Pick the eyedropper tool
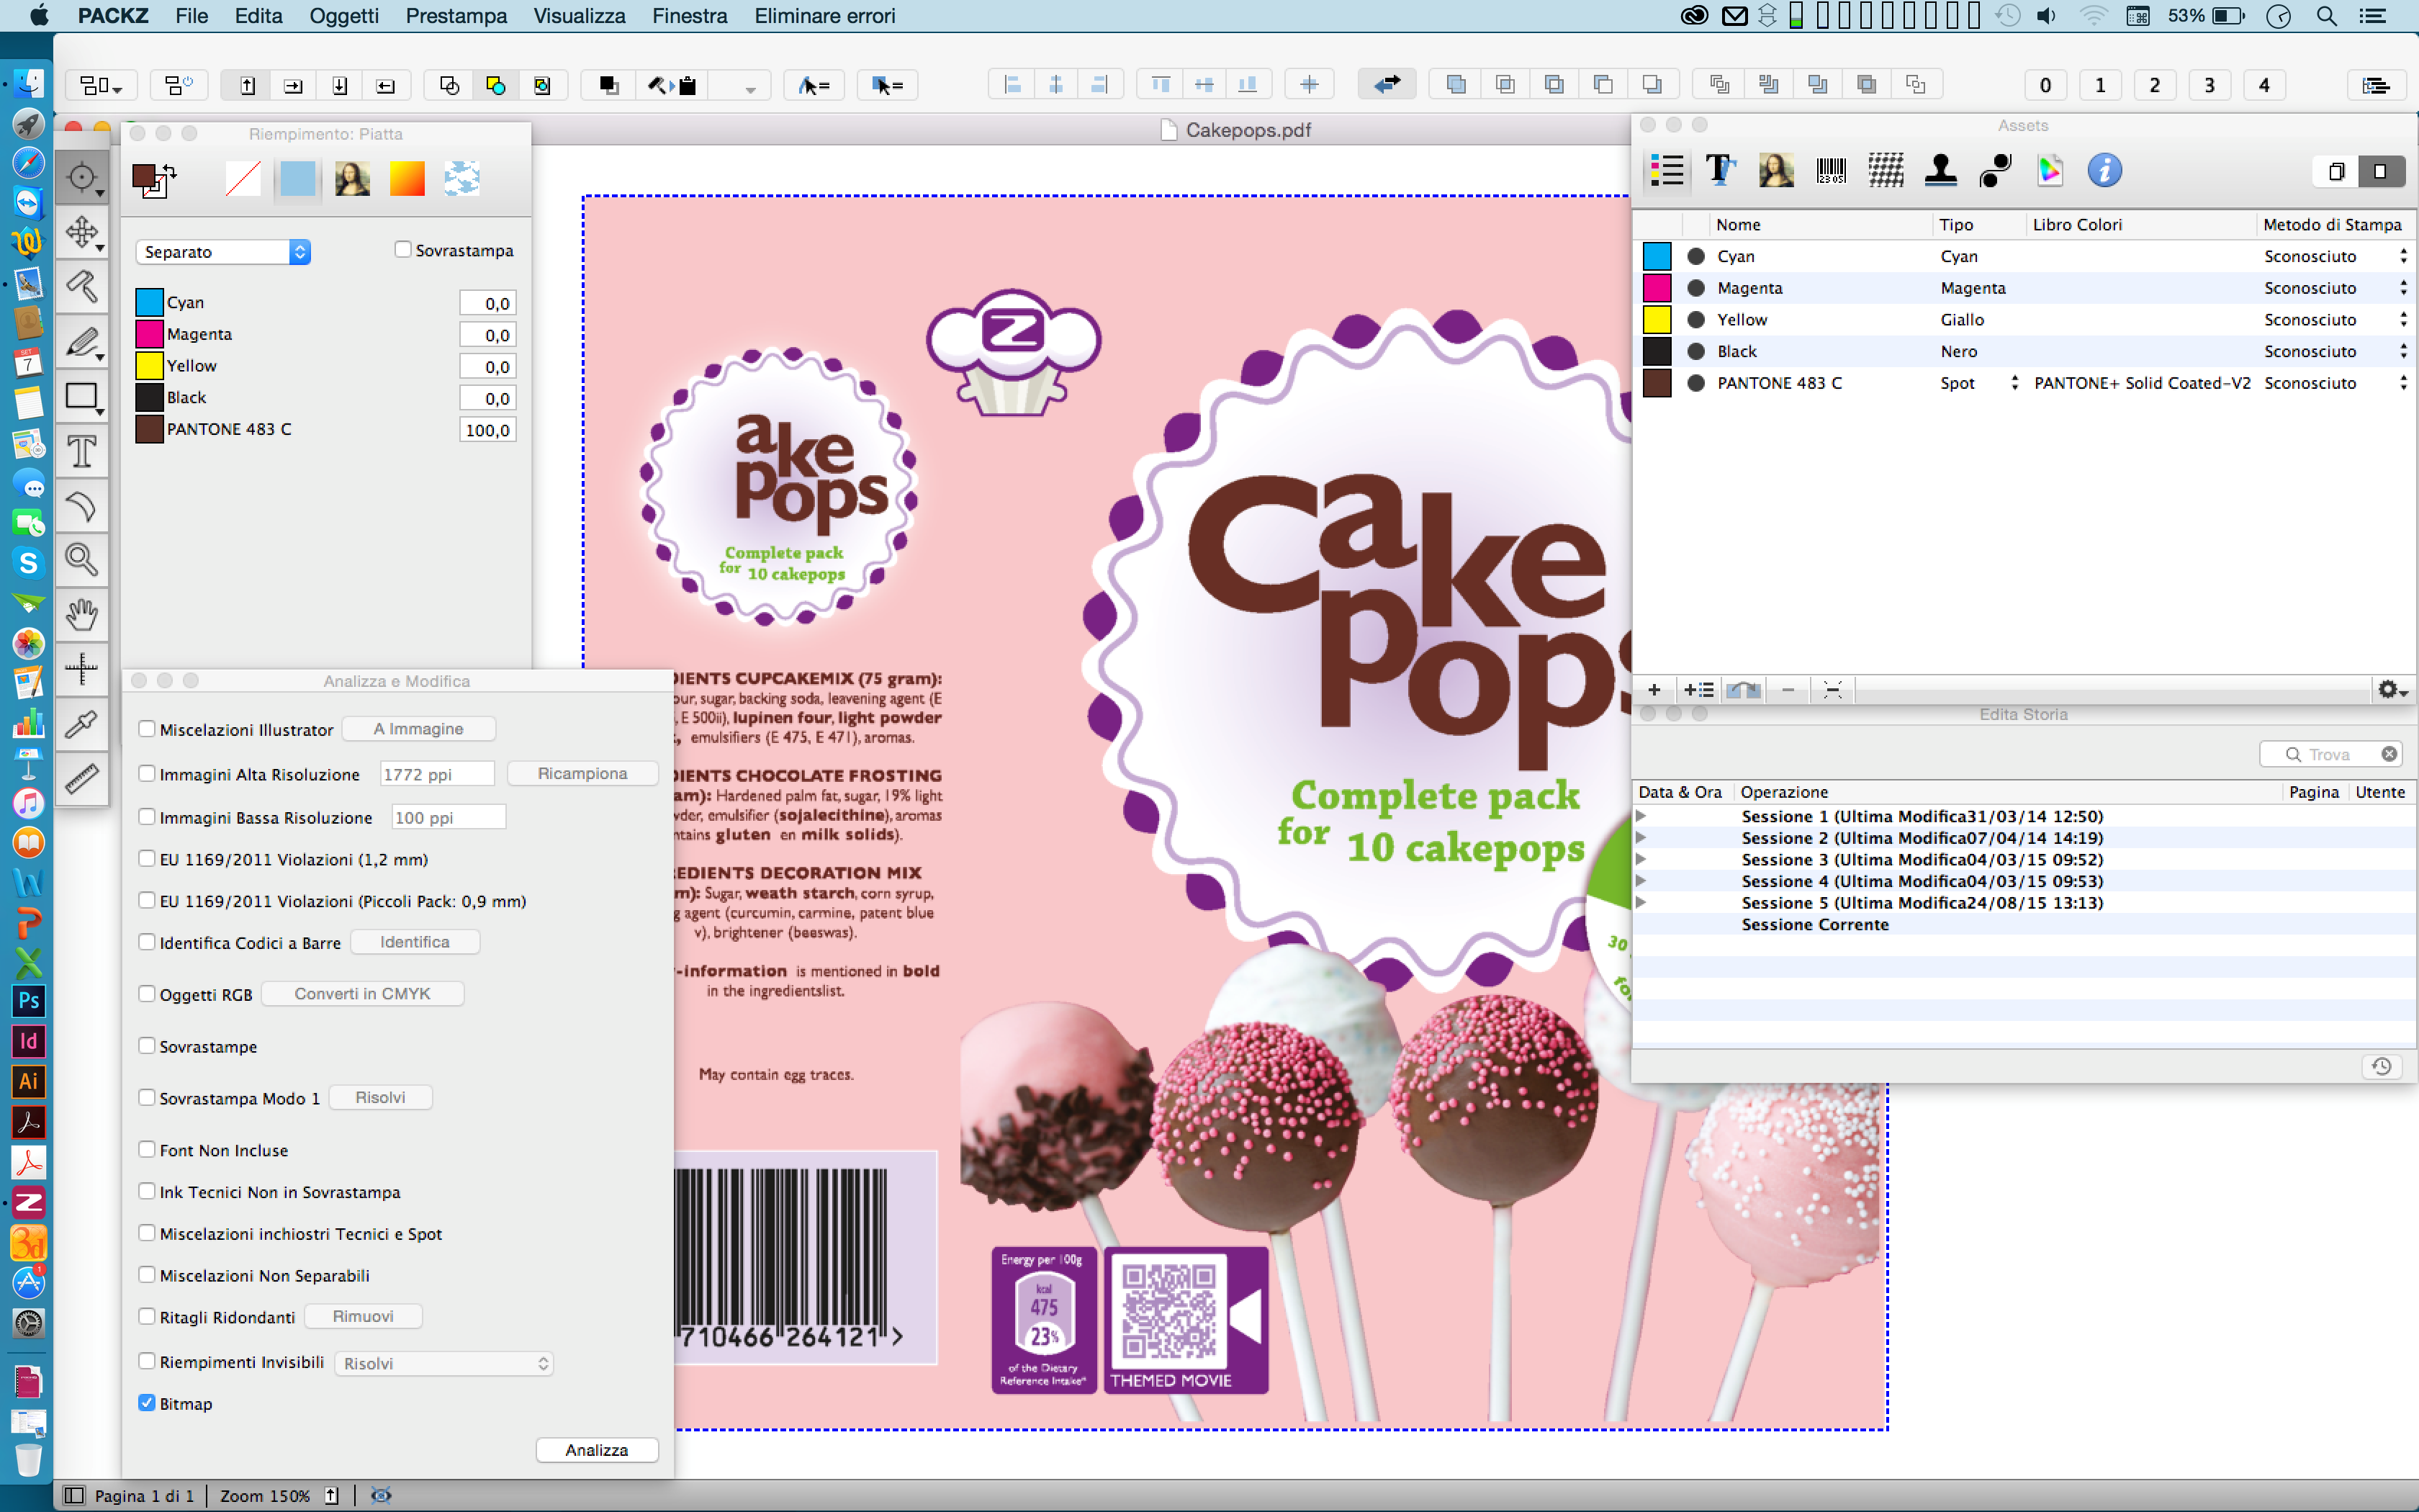The height and width of the screenshot is (1512, 2419). [81, 723]
